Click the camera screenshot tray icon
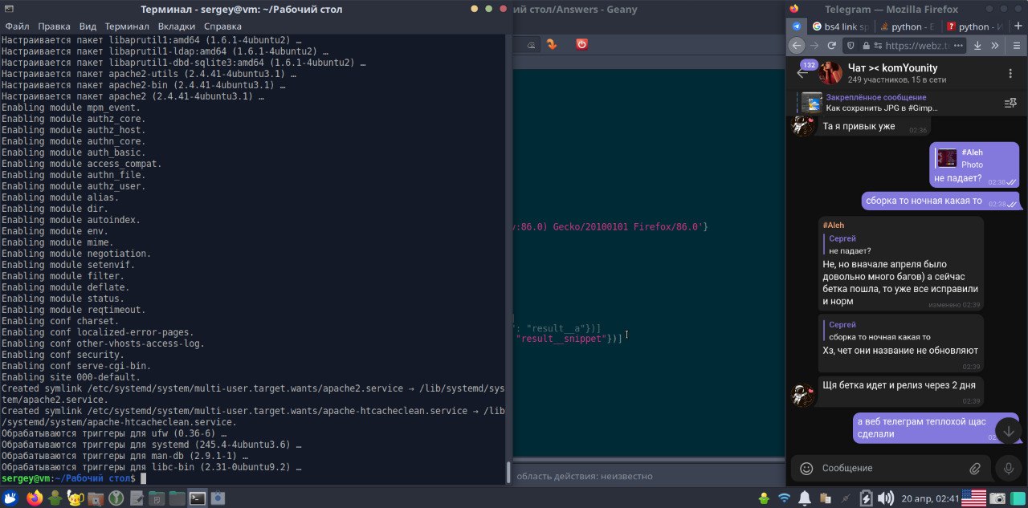Image resolution: width=1028 pixels, height=508 pixels. 997,498
